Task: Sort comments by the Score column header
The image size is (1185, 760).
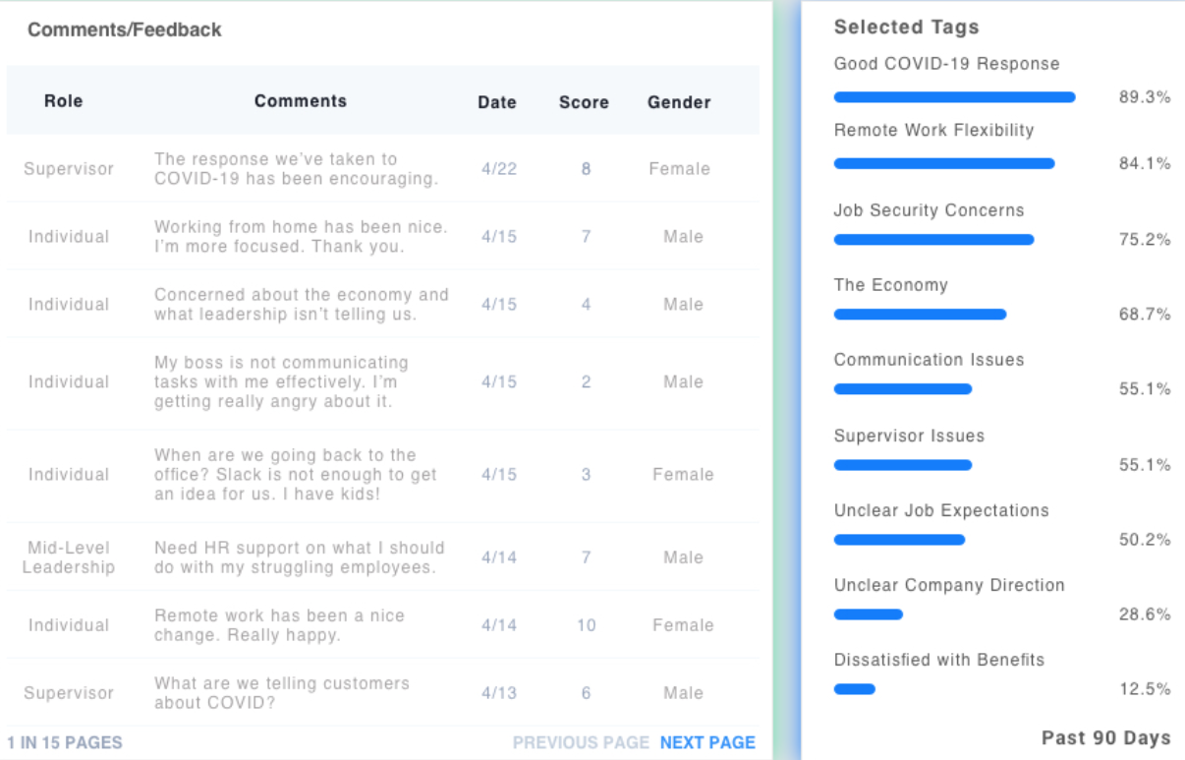Action: pyautogui.click(x=584, y=102)
